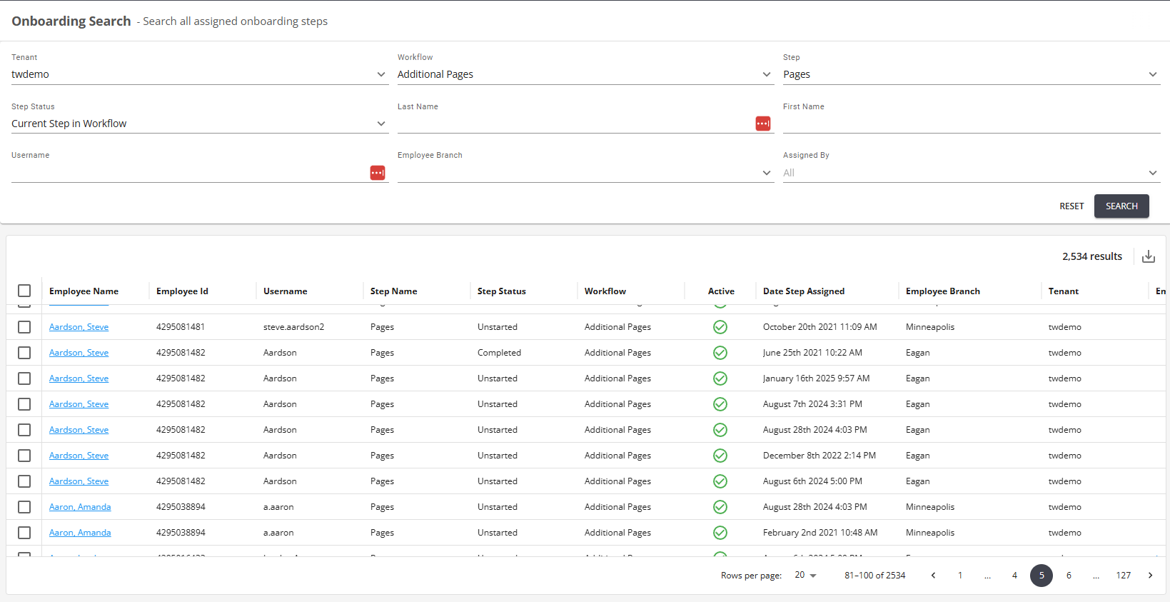Click active checkmark for October 20th 2021 row
Screen dimensions: 1170x602
coord(720,327)
